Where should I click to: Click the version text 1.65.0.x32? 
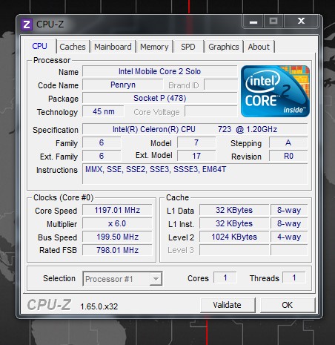(x=99, y=306)
